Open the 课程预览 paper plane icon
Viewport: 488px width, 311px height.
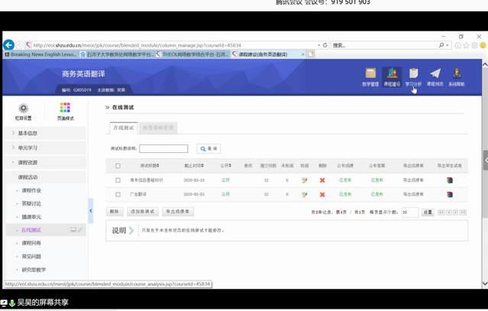(435, 77)
